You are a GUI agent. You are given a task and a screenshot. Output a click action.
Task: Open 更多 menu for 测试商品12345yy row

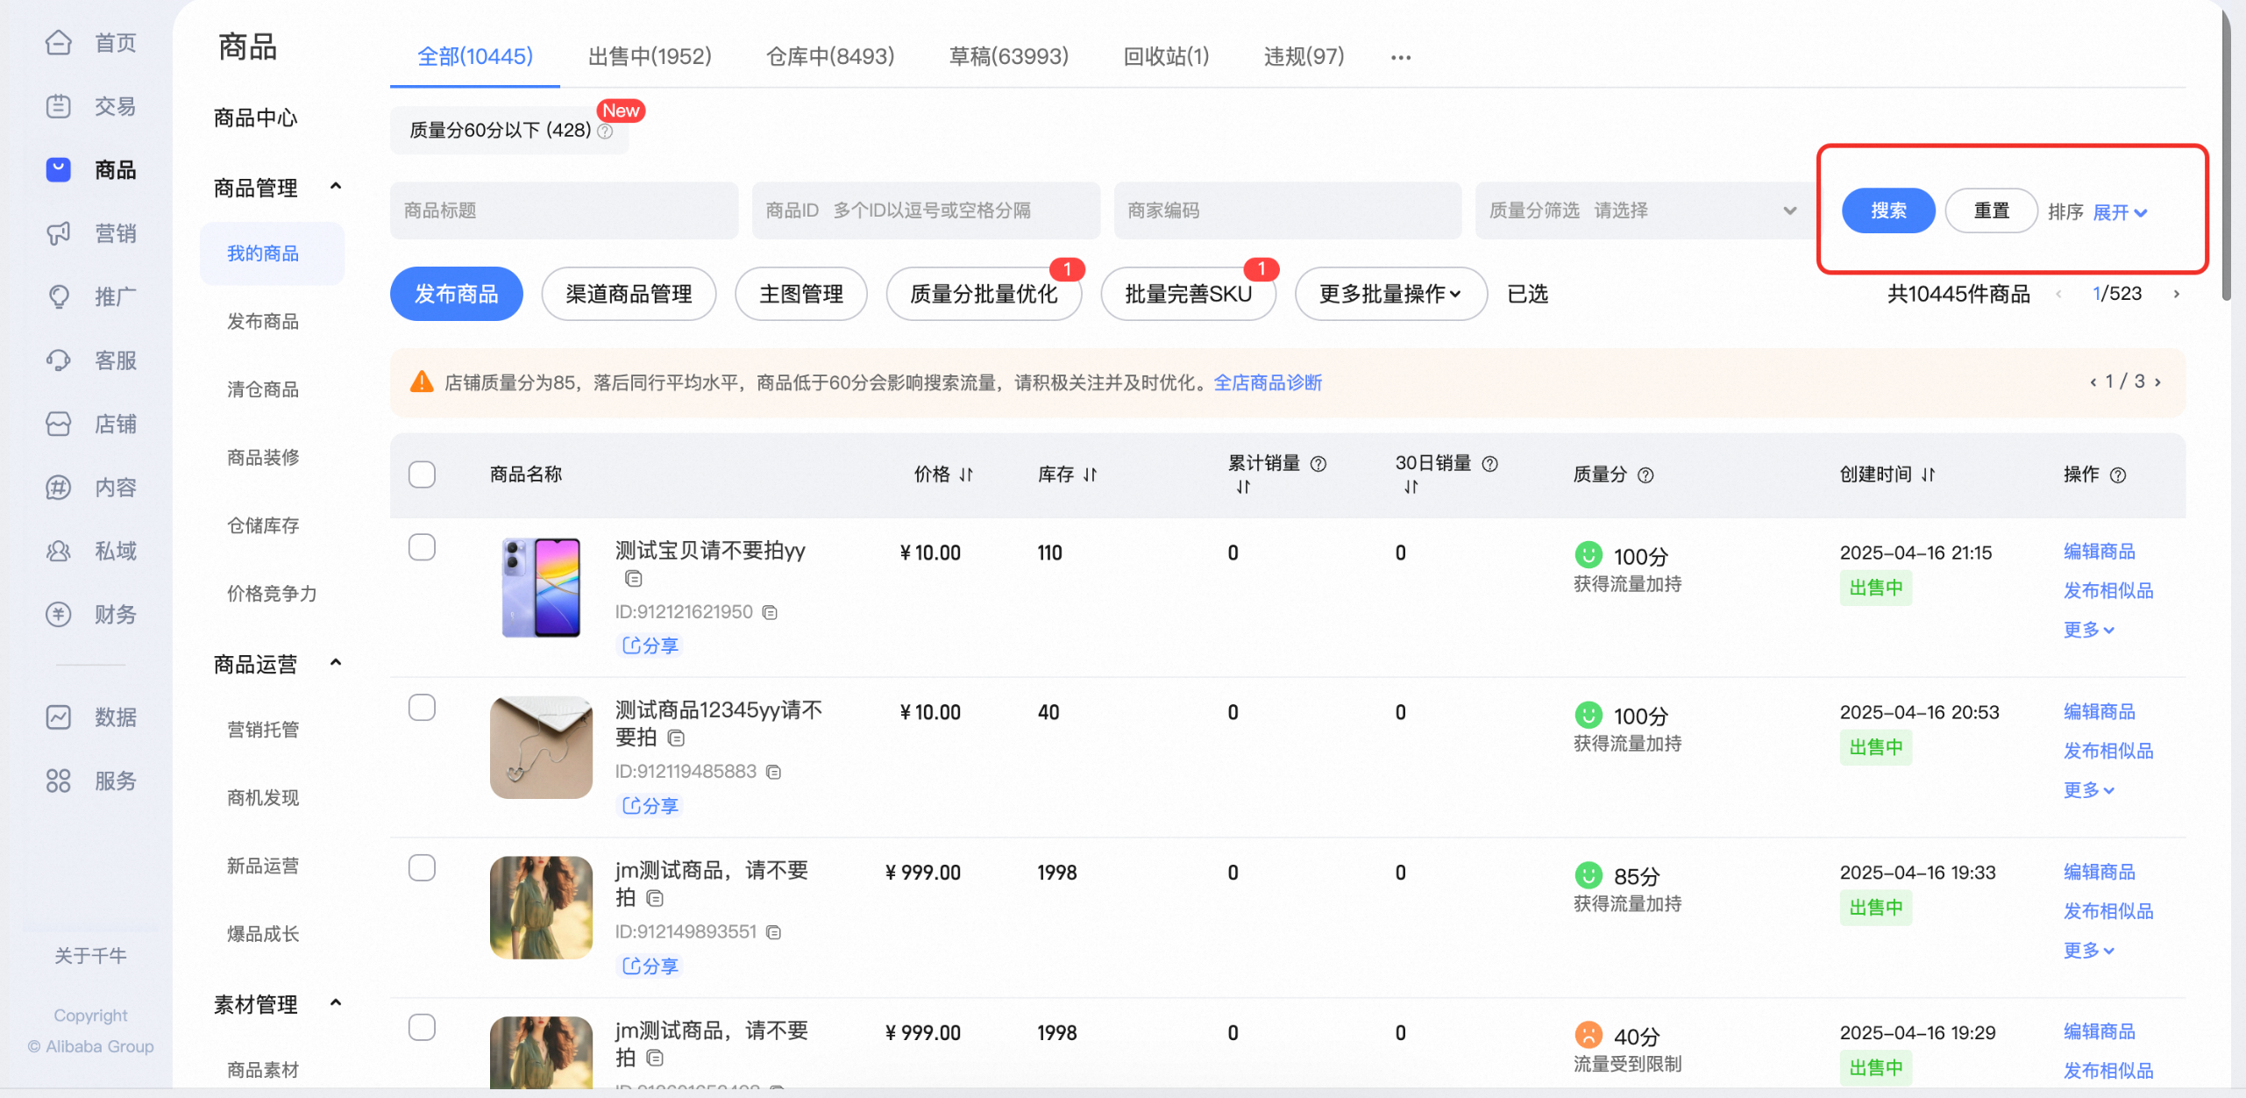tap(2088, 790)
